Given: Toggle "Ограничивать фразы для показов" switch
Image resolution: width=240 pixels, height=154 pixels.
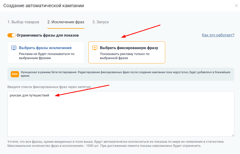Looking at the screenshot, I should [12, 35].
